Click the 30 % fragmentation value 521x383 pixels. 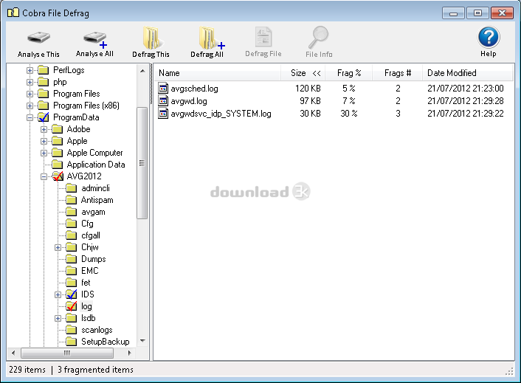click(x=348, y=114)
